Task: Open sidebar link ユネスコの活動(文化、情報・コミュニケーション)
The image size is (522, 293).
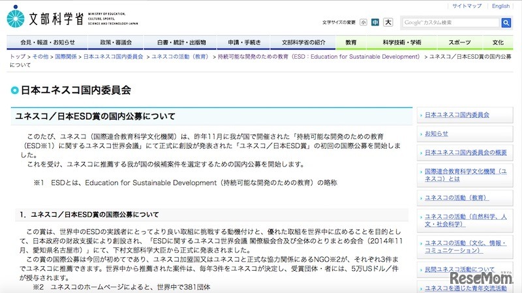Action: click(465, 247)
